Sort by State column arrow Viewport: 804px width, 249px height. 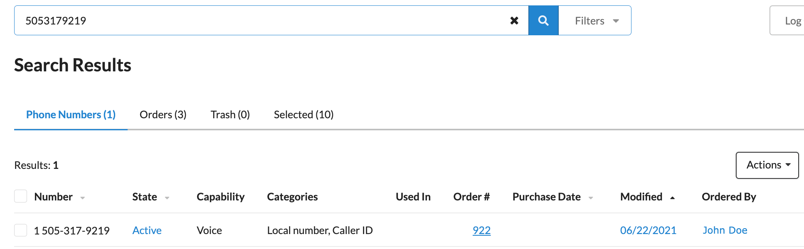(167, 198)
